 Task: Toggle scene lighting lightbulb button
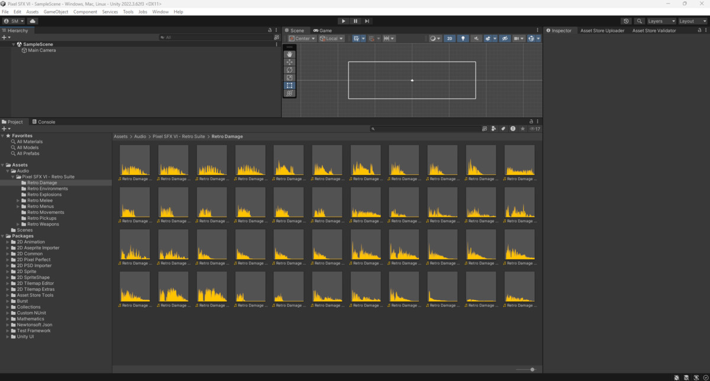click(463, 38)
